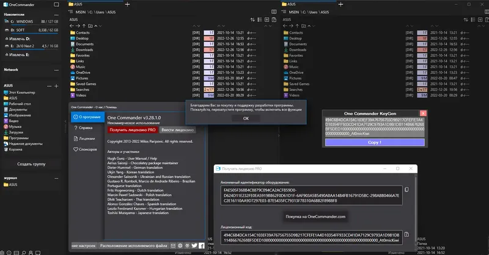Open path tree icon before MSDN, left pane
Screen dimensions: 489x255
point(71,12)
